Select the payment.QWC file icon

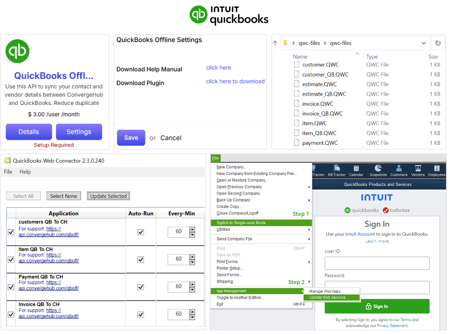(296, 143)
